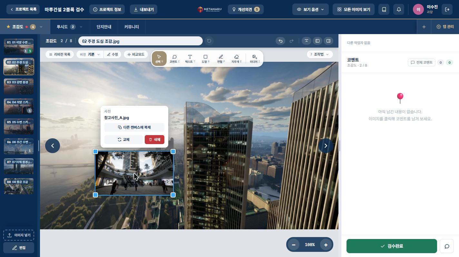Expand the 조감도 tab chevron
This screenshot has height=257, width=459.
tap(41, 27)
